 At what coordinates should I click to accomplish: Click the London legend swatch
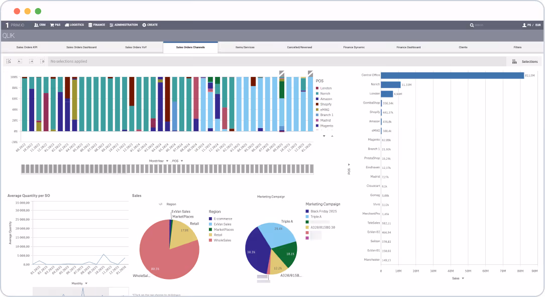tap(317, 88)
